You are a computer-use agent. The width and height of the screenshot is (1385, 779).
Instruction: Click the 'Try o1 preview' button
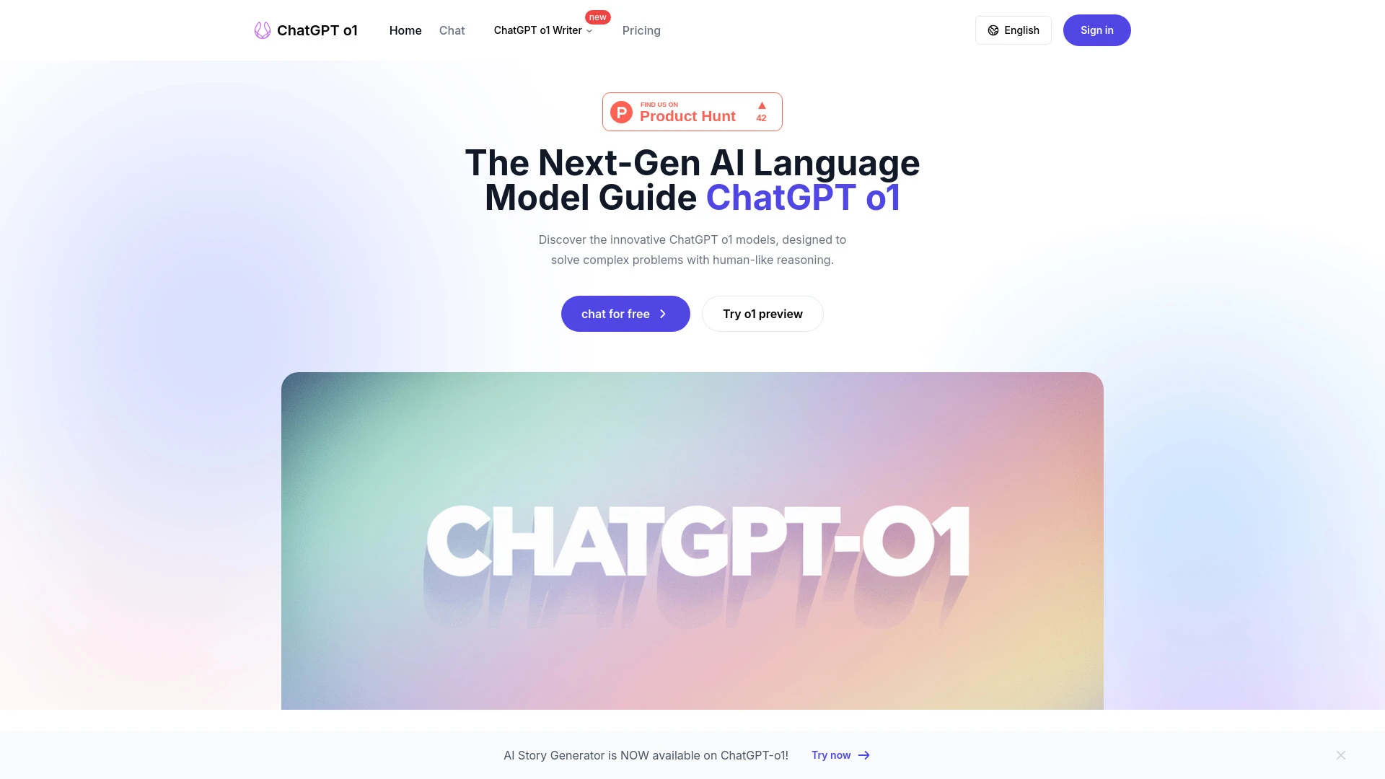[x=762, y=313]
